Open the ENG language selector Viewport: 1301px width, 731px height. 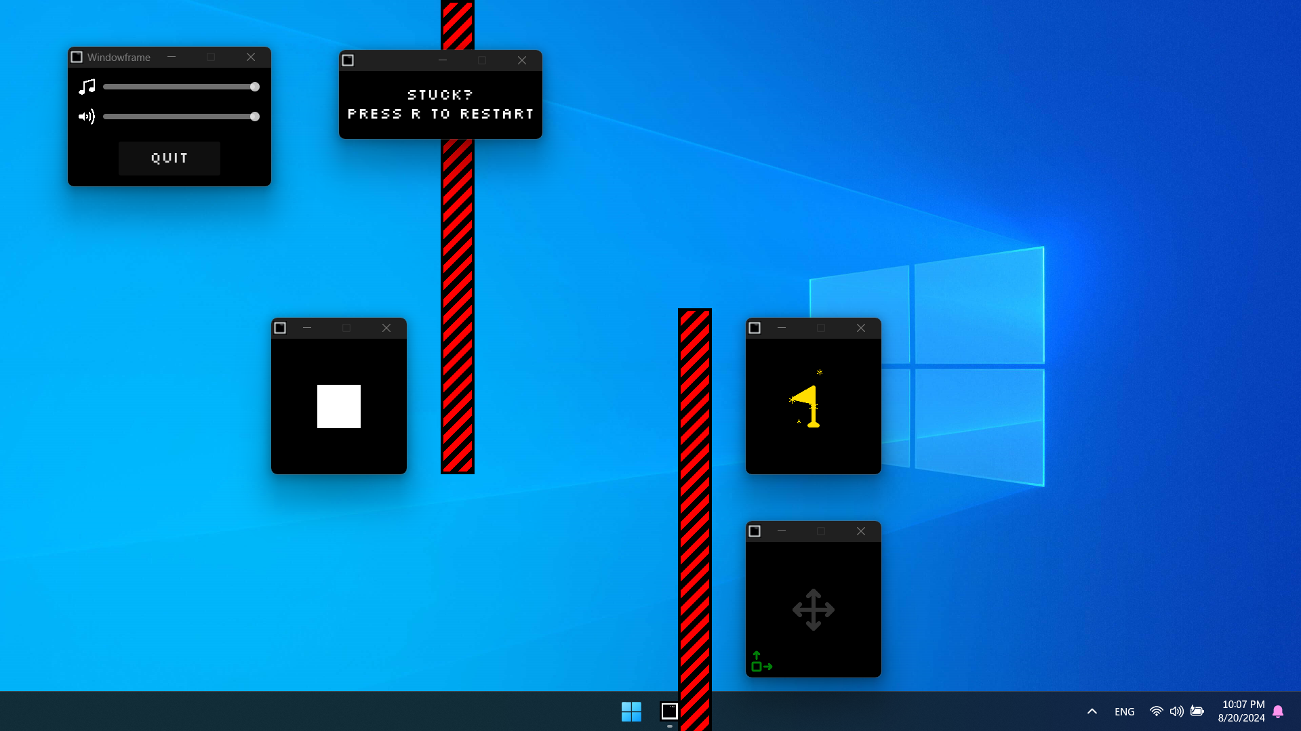(x=1124, y=711)
